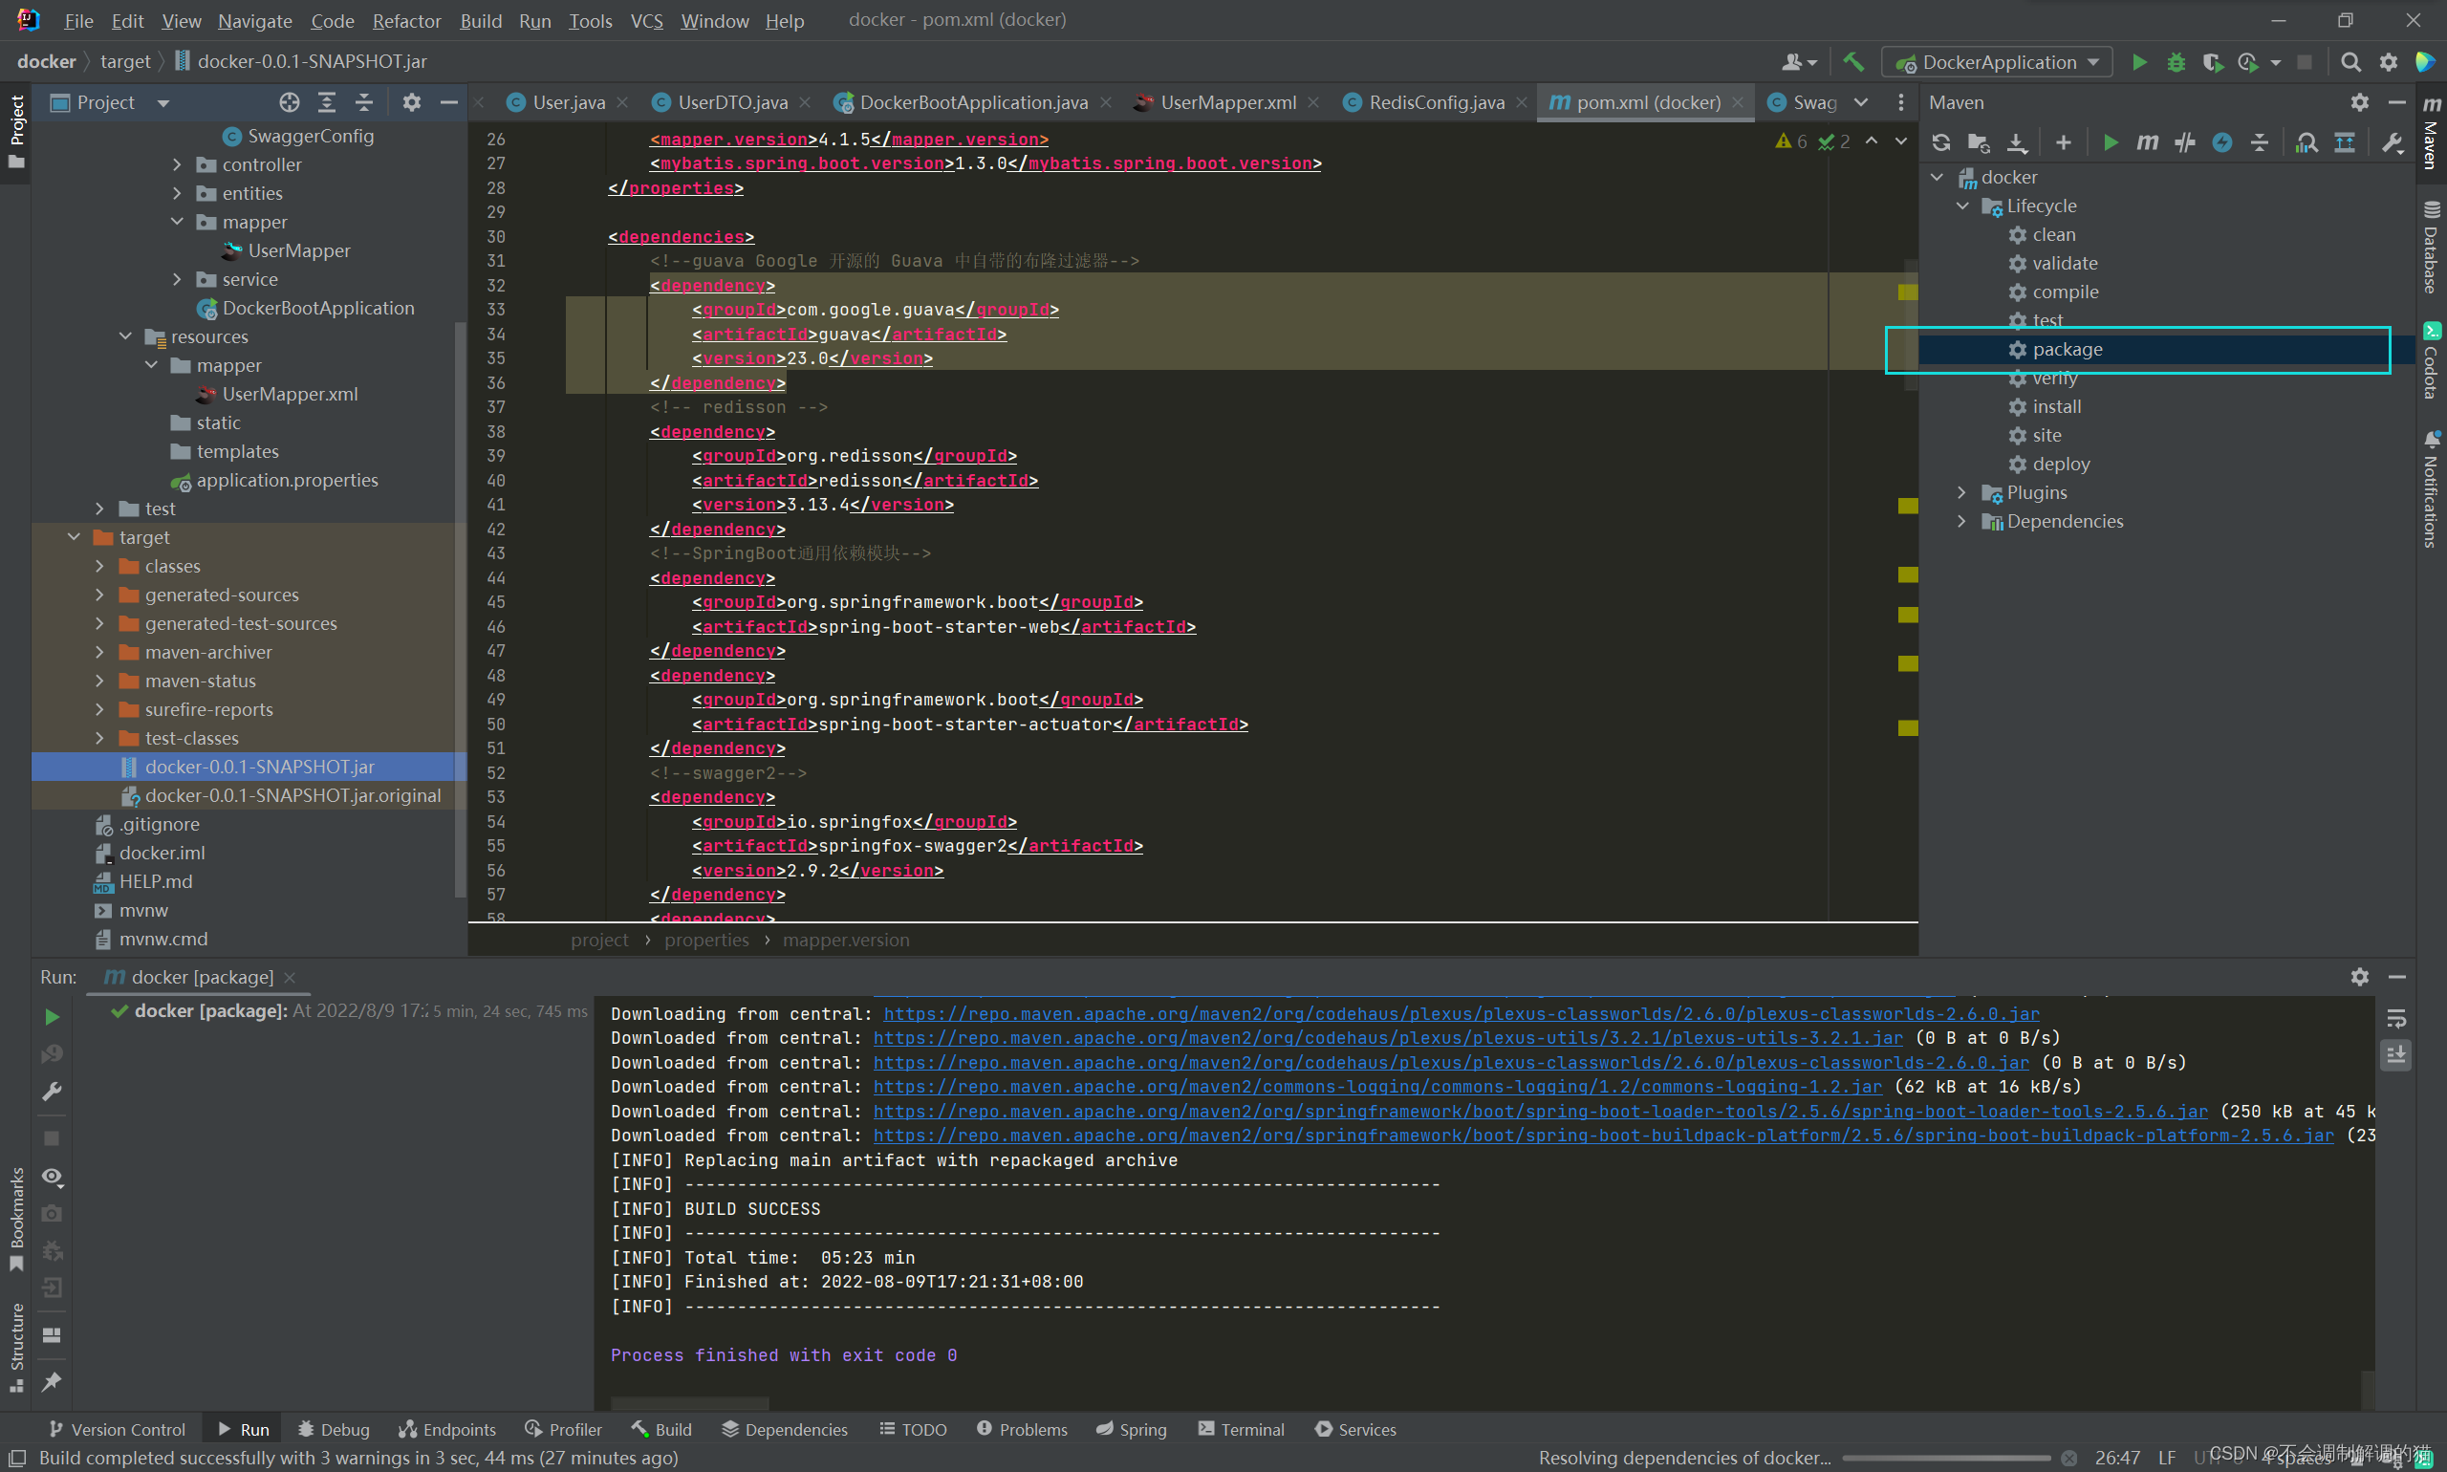Viewport: 2447px width, 1472px height.
Task: Collapse all in Project panel toolbar
Action: click(364, 102)
